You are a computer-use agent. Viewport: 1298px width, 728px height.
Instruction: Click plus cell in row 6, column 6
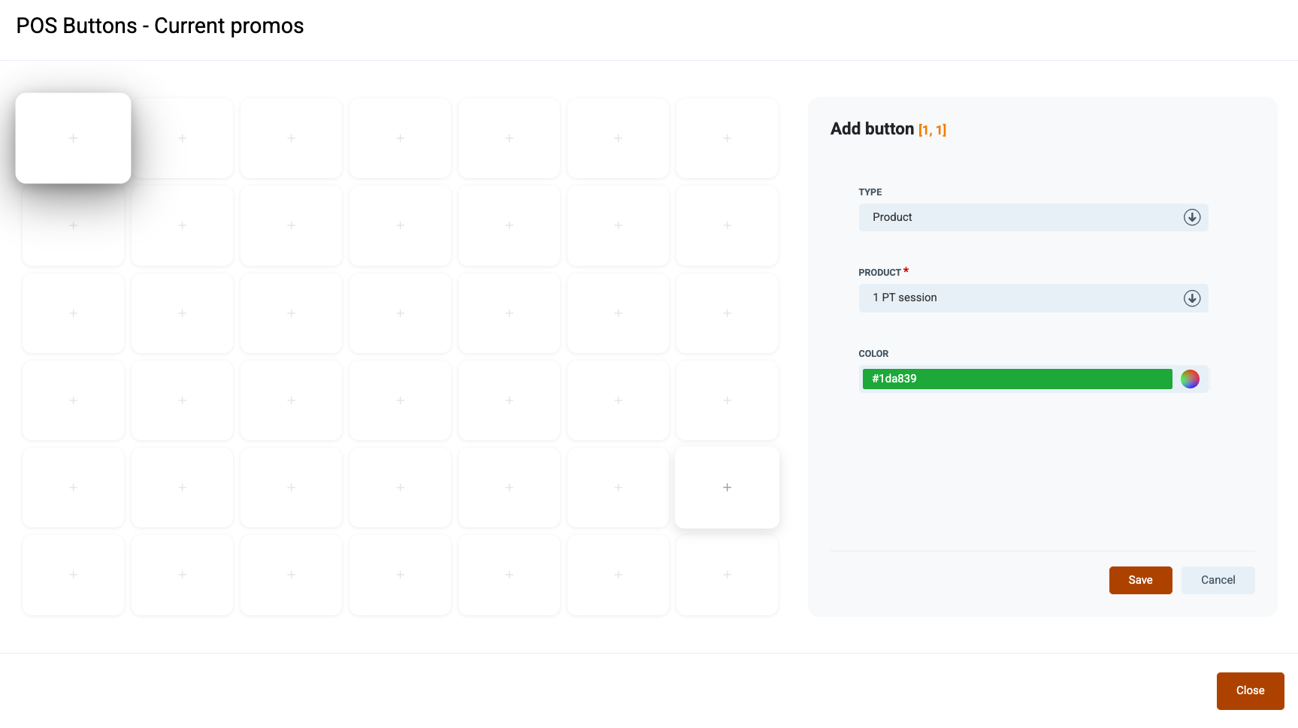click(618, 575)
